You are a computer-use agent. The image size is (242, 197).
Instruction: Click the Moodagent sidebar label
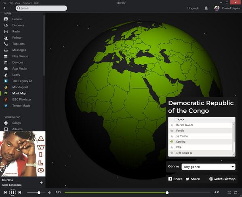(20, 87)
